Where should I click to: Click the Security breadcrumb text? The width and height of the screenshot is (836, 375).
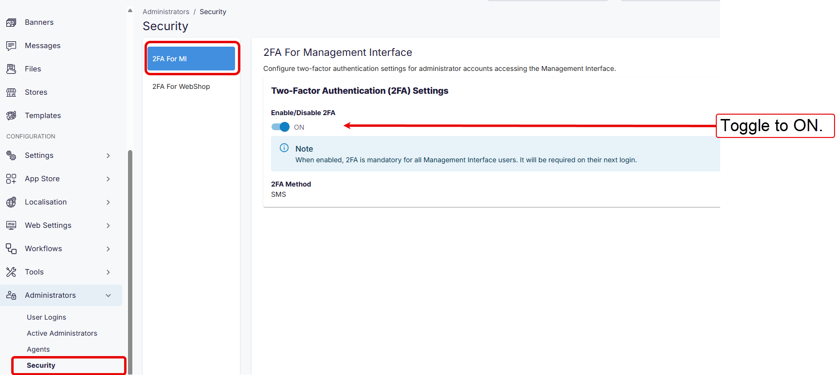(213, 12)
